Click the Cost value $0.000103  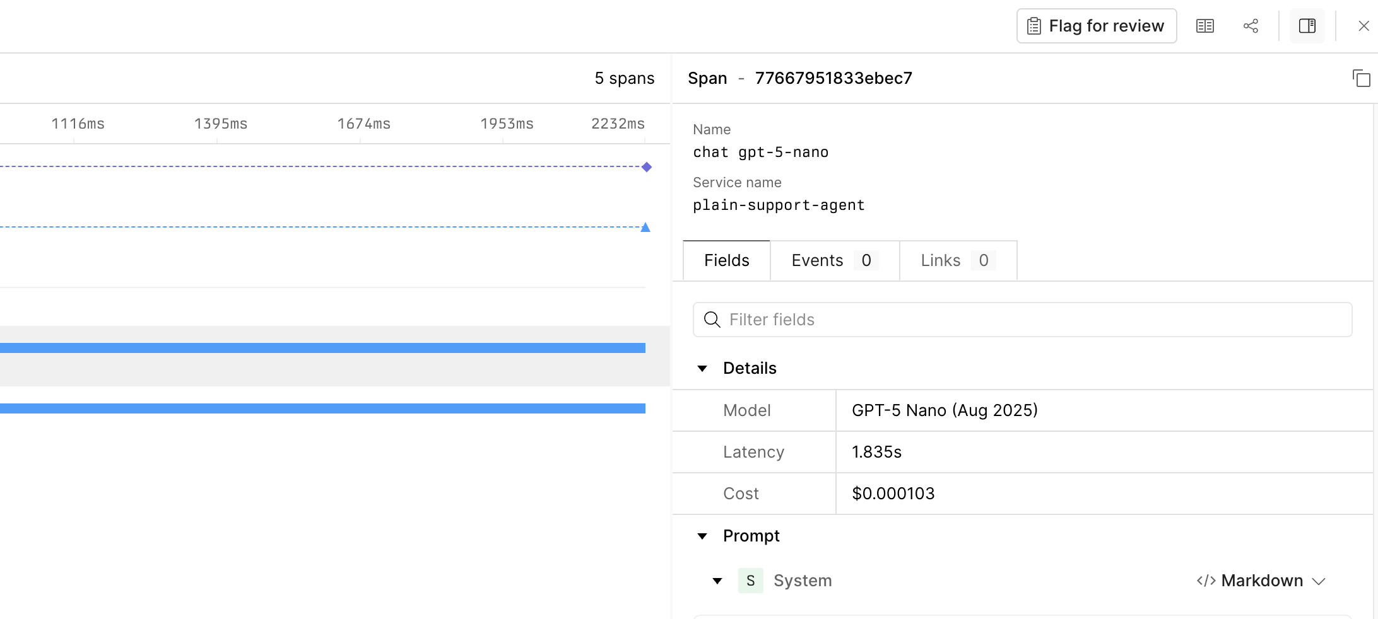pyautogui.click(x=893, y=494)
